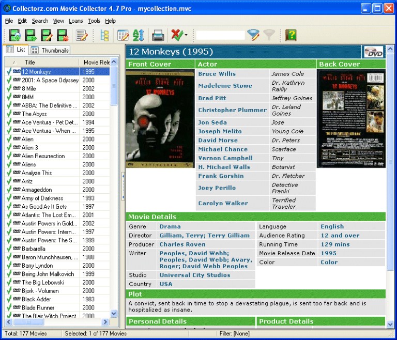397x340 pixels.
Task: Open the Edit menu
Action: tap(22, 21)
